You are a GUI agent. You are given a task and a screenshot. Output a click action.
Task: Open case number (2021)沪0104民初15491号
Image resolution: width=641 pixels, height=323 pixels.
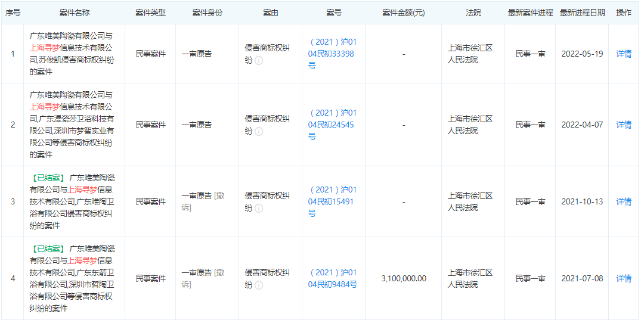(332, 201)
